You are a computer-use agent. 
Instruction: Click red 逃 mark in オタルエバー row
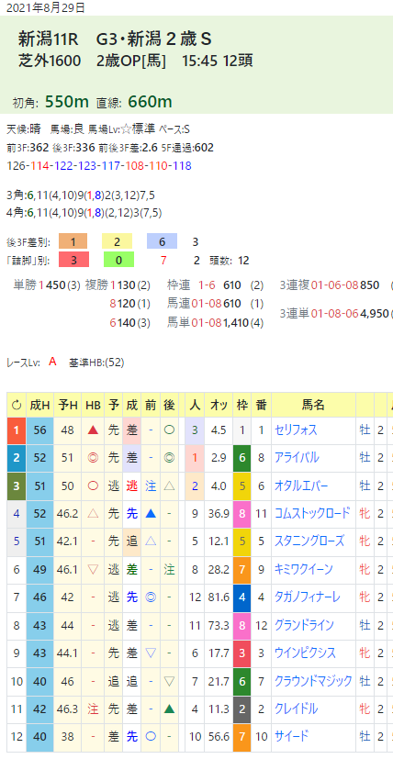click(132, 486)
